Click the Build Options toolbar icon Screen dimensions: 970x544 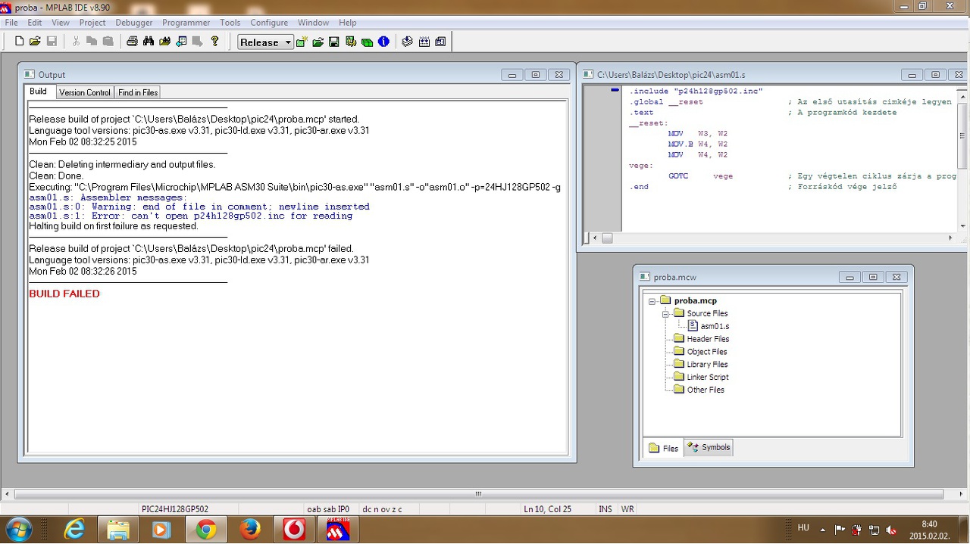(x=351, y=42)
